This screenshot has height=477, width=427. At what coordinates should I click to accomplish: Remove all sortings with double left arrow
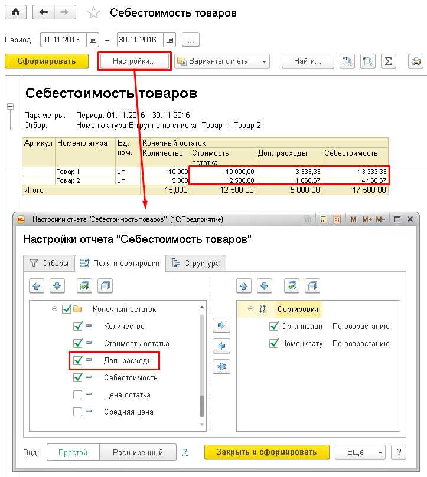point(221,367)
